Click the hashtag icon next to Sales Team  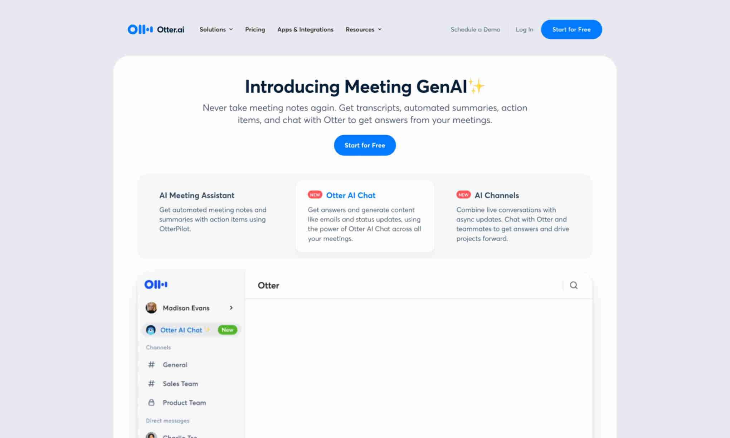pos(151,384)
